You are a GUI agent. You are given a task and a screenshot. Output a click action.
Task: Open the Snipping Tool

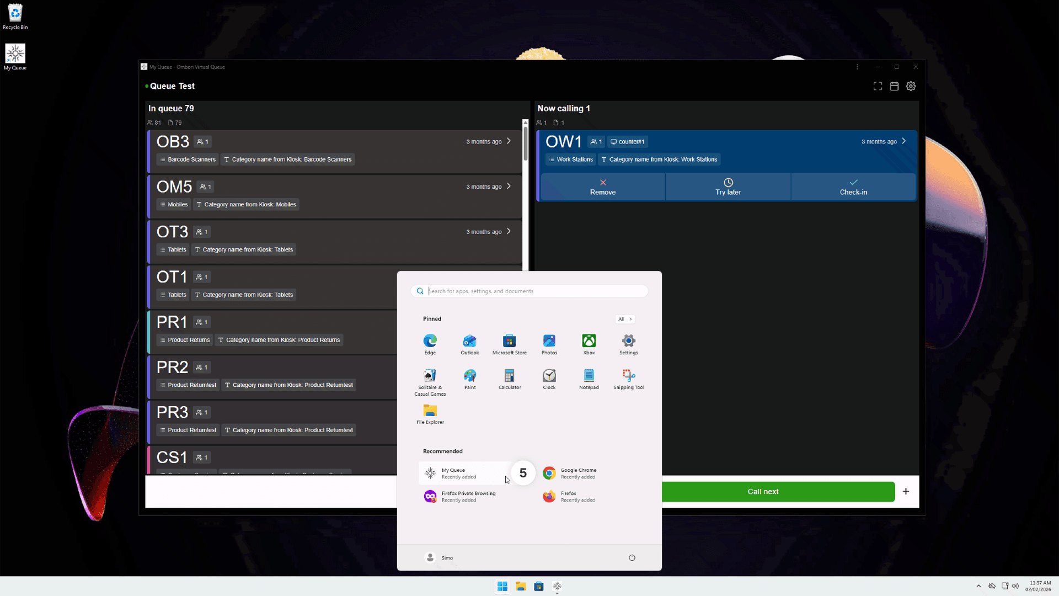(x=629, y=379)
